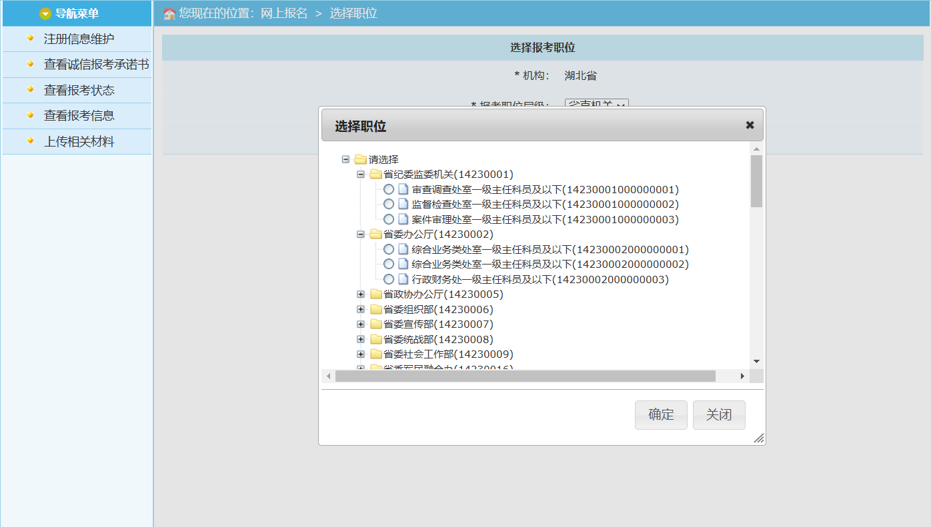Click the dialog resize handle in the corner
931x527 pixels.
758,438
